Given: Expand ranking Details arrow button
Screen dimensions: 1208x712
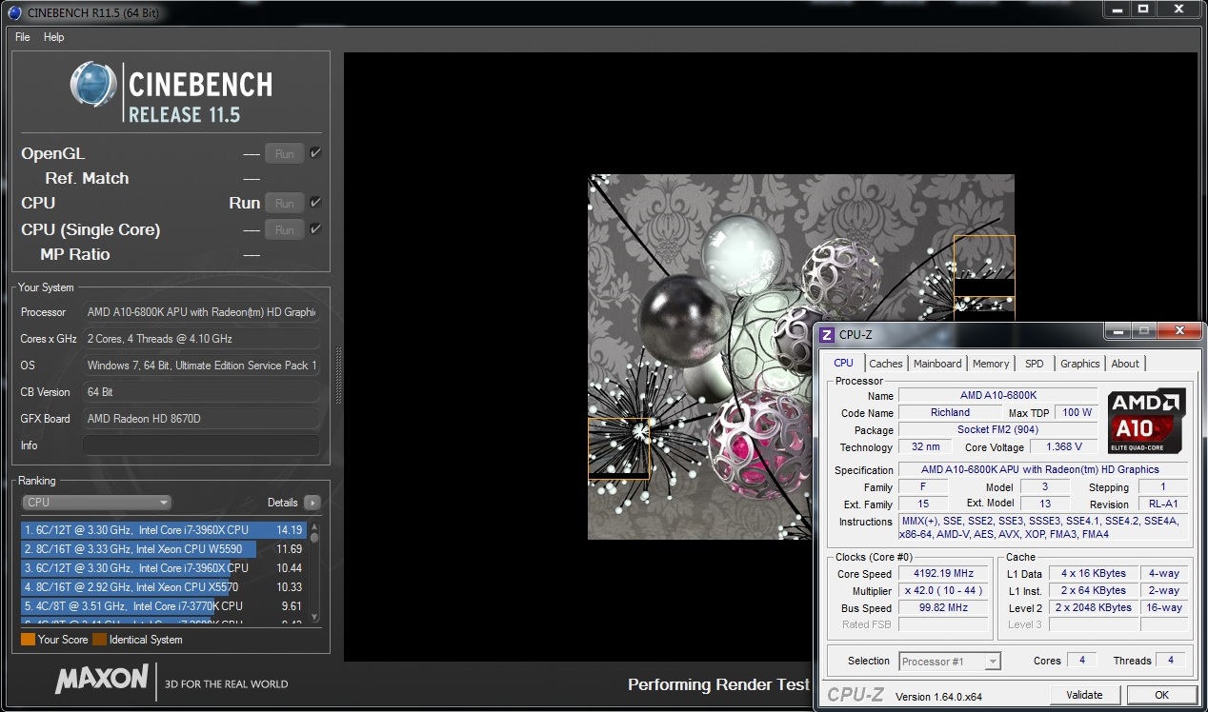Looking at the screenshot, I should click(312, 503).
